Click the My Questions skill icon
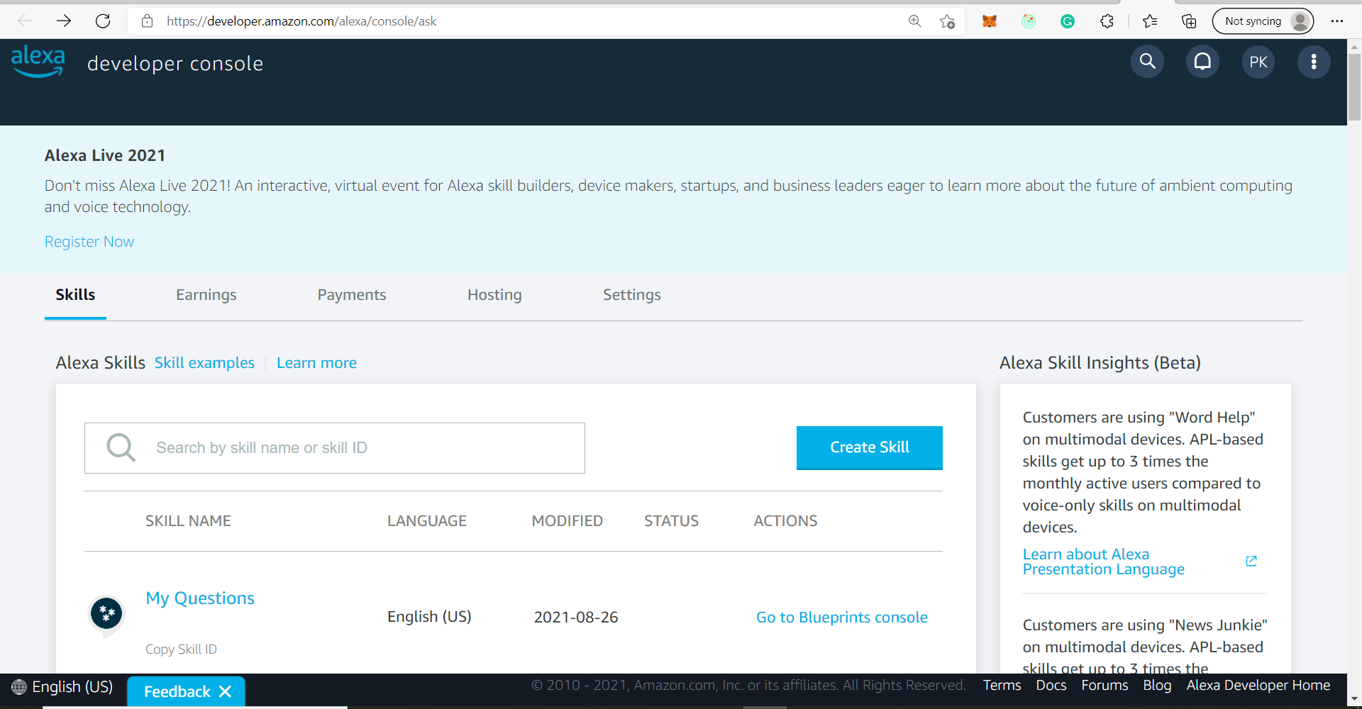This screenshot has height=709, width=1362. pos(106,613)
